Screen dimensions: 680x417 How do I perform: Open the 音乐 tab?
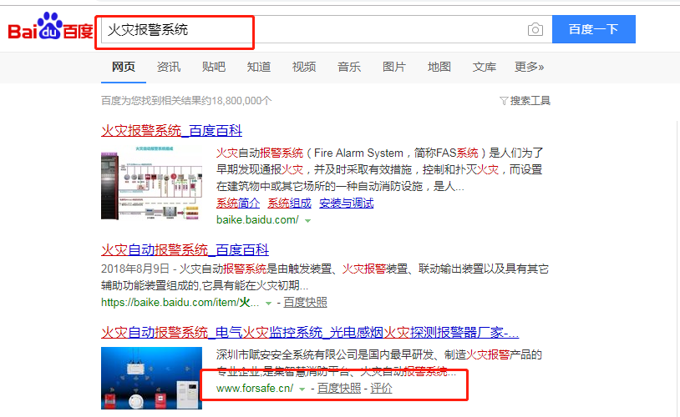point(349,67)
